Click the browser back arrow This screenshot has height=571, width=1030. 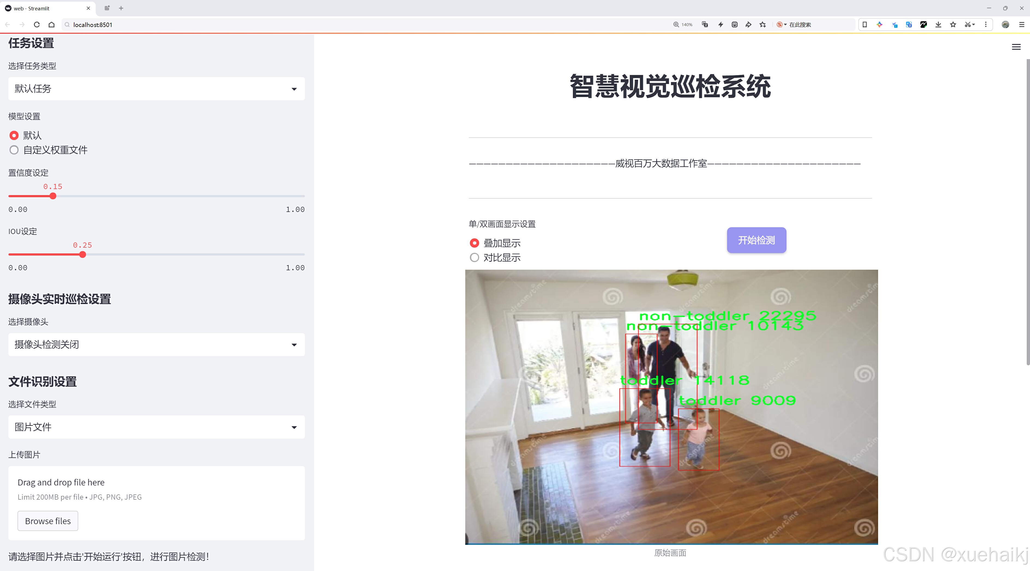[x=8, y=24]
